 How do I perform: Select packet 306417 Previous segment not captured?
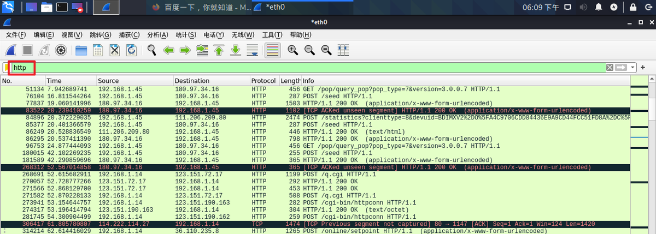pos(315,224)
